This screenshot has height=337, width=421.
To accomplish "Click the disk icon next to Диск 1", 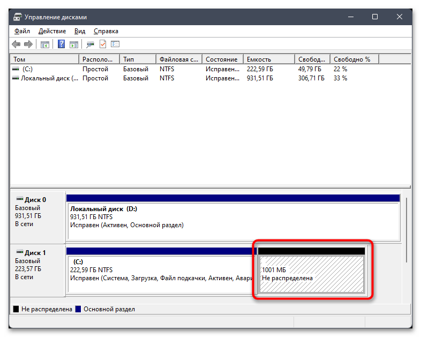I will 20,252.
